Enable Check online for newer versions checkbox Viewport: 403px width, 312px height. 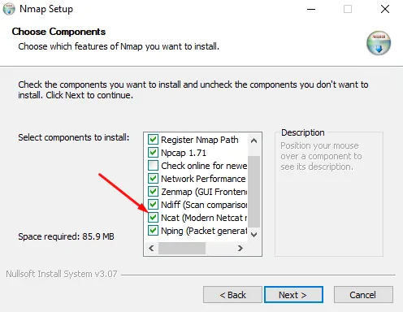point(153,166)
